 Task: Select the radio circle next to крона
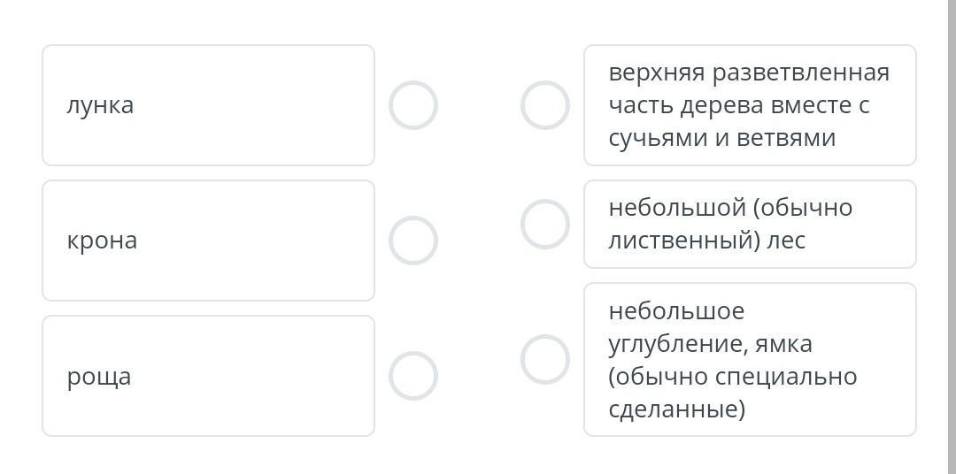[x=413, y=241]
